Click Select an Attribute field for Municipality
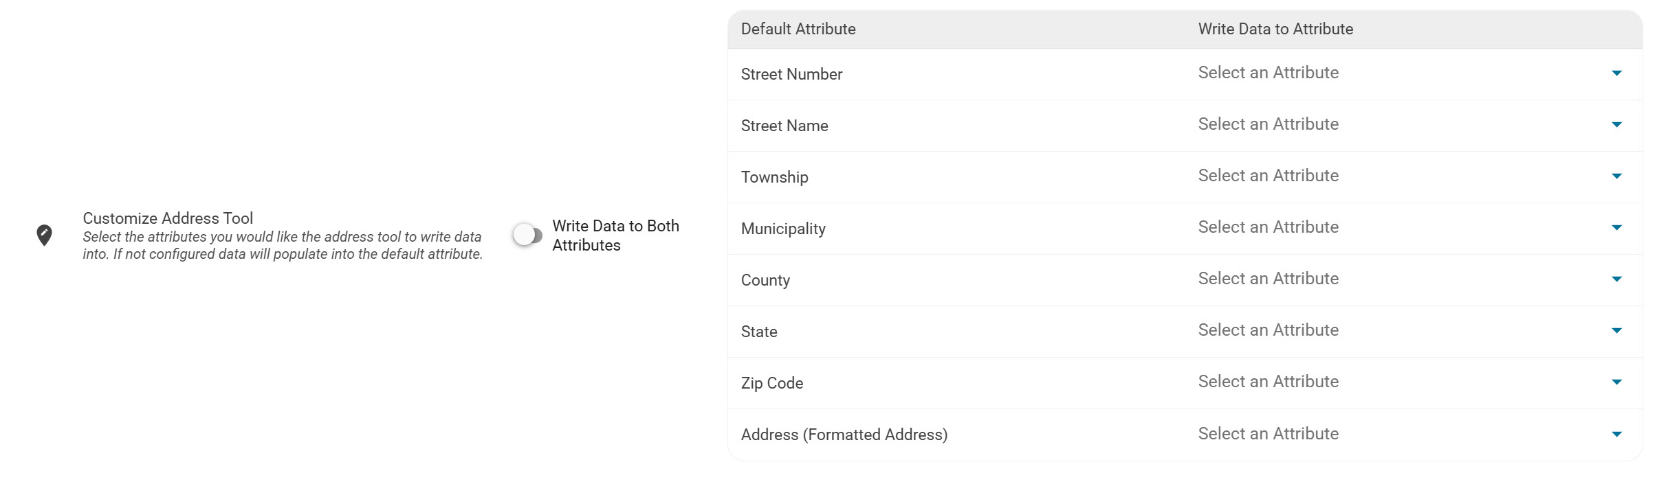This screenshot has height=484, width=1657. click(x=1268, y=227)
